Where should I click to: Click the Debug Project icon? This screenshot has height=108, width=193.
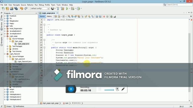point(73,9)
